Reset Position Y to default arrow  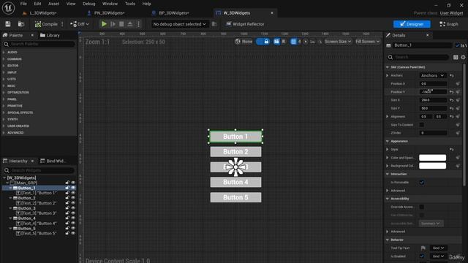[x=452, y=92]
